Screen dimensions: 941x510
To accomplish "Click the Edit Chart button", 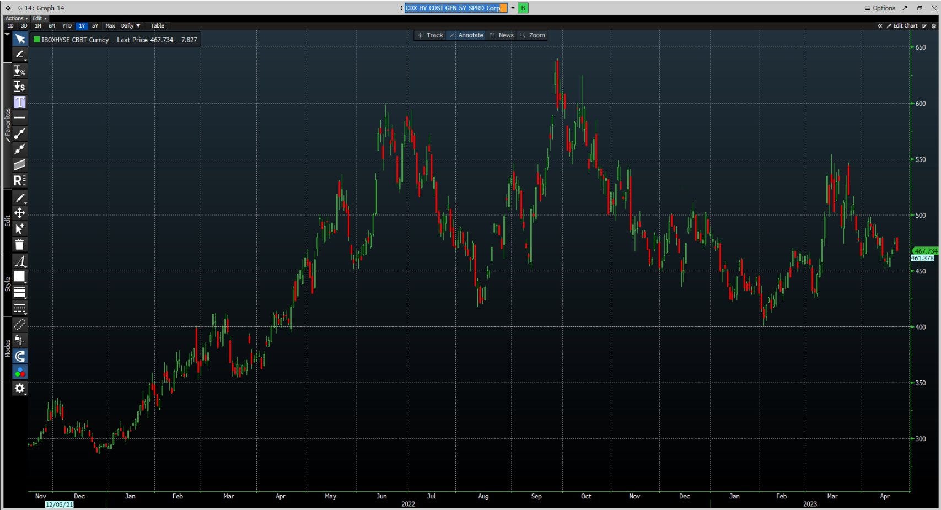I will click(x=902, y=26).
